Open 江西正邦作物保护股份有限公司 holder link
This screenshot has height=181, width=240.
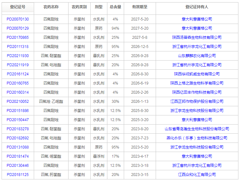[x=197, y=102]
